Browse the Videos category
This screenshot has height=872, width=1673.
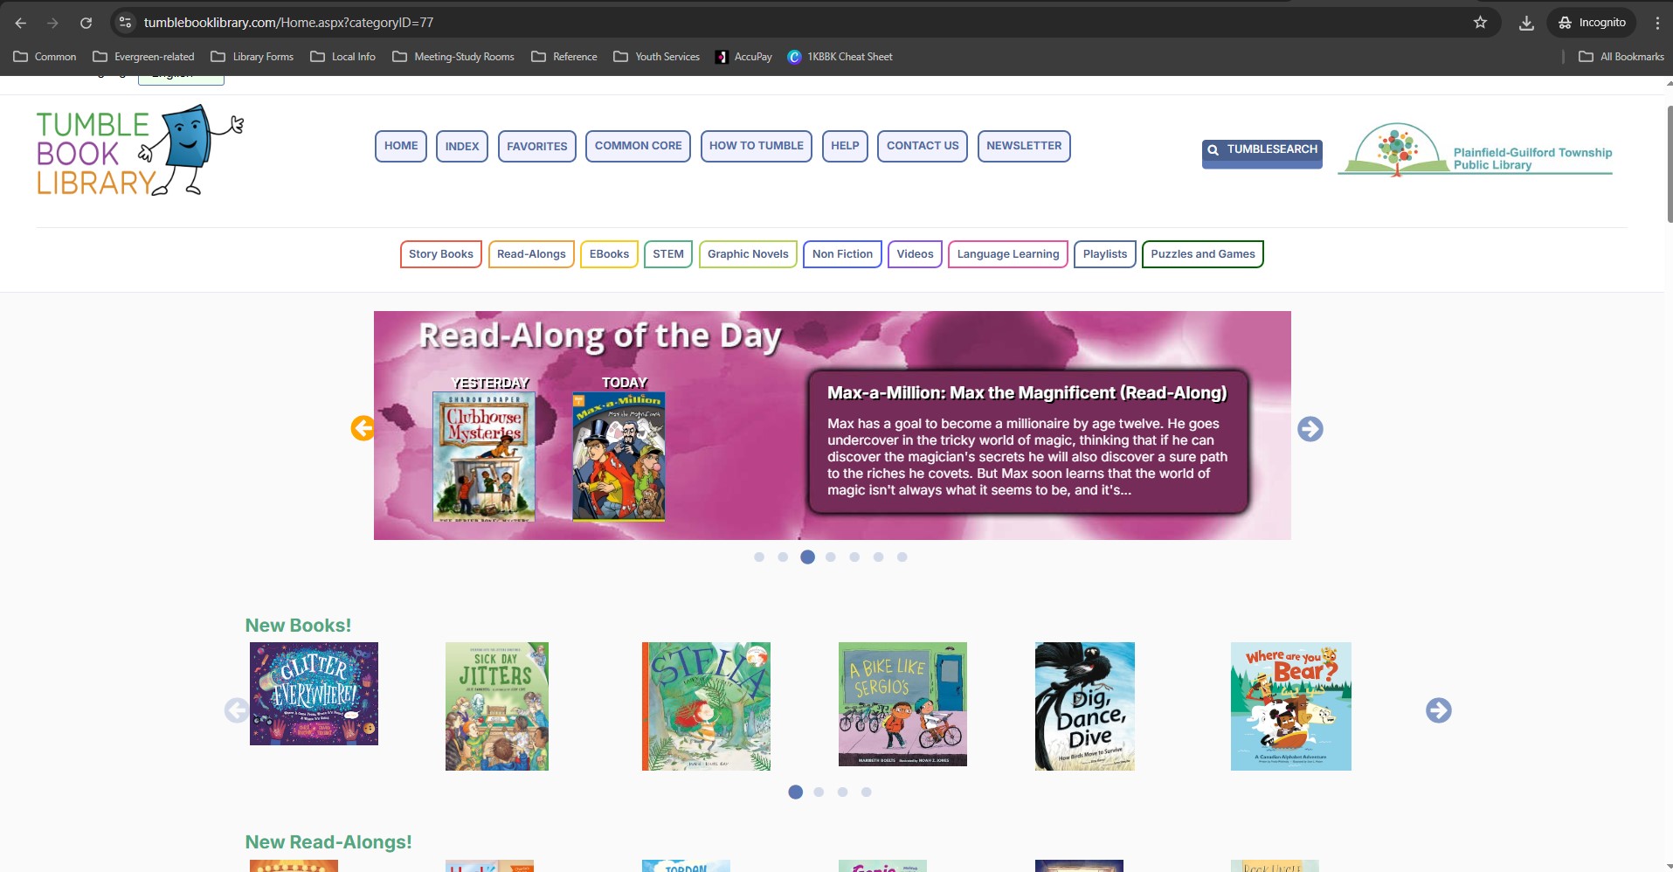(x=915, y=254)
